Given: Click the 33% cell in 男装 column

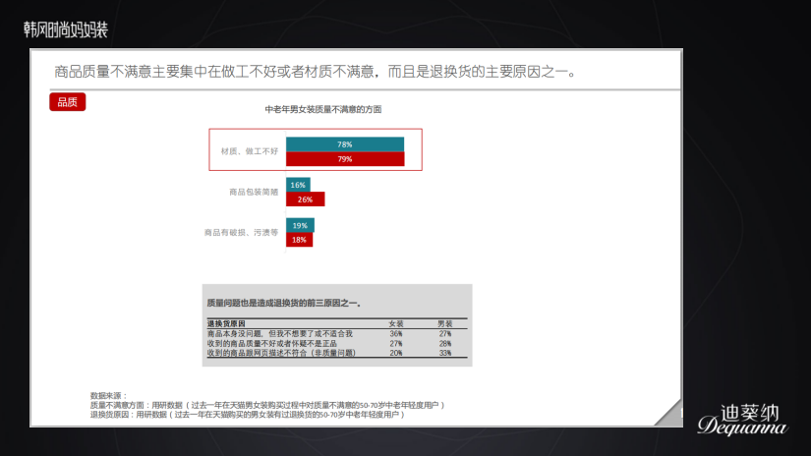Looking at the screenshot, I should (x=444, y=353).
